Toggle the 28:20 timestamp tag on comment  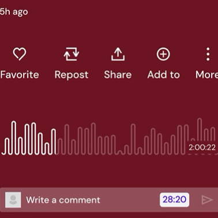coord(174,200)
